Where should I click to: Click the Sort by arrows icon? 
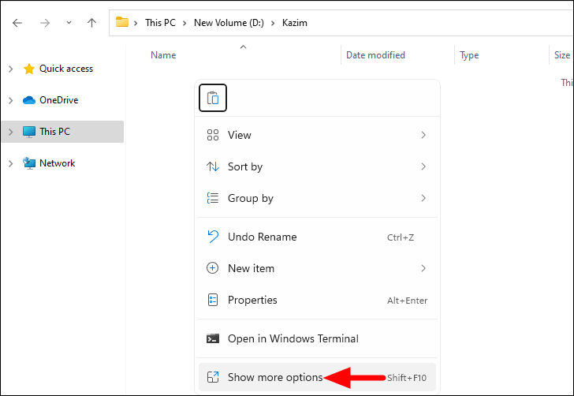coord(213,166)
